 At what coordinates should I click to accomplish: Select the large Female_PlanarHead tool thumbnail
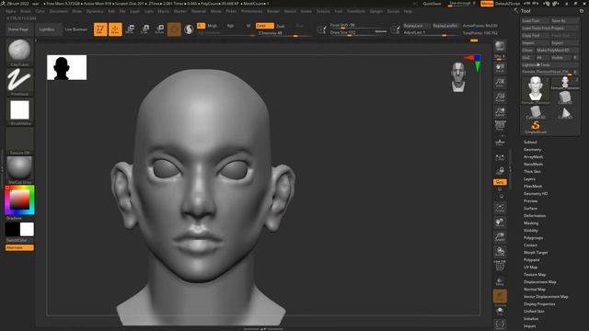536,90
